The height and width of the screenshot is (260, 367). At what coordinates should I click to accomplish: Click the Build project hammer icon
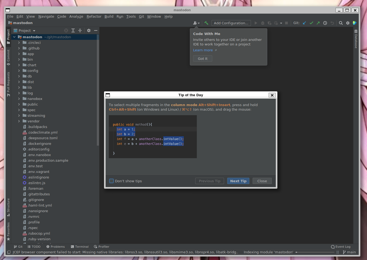click(206, 23)
